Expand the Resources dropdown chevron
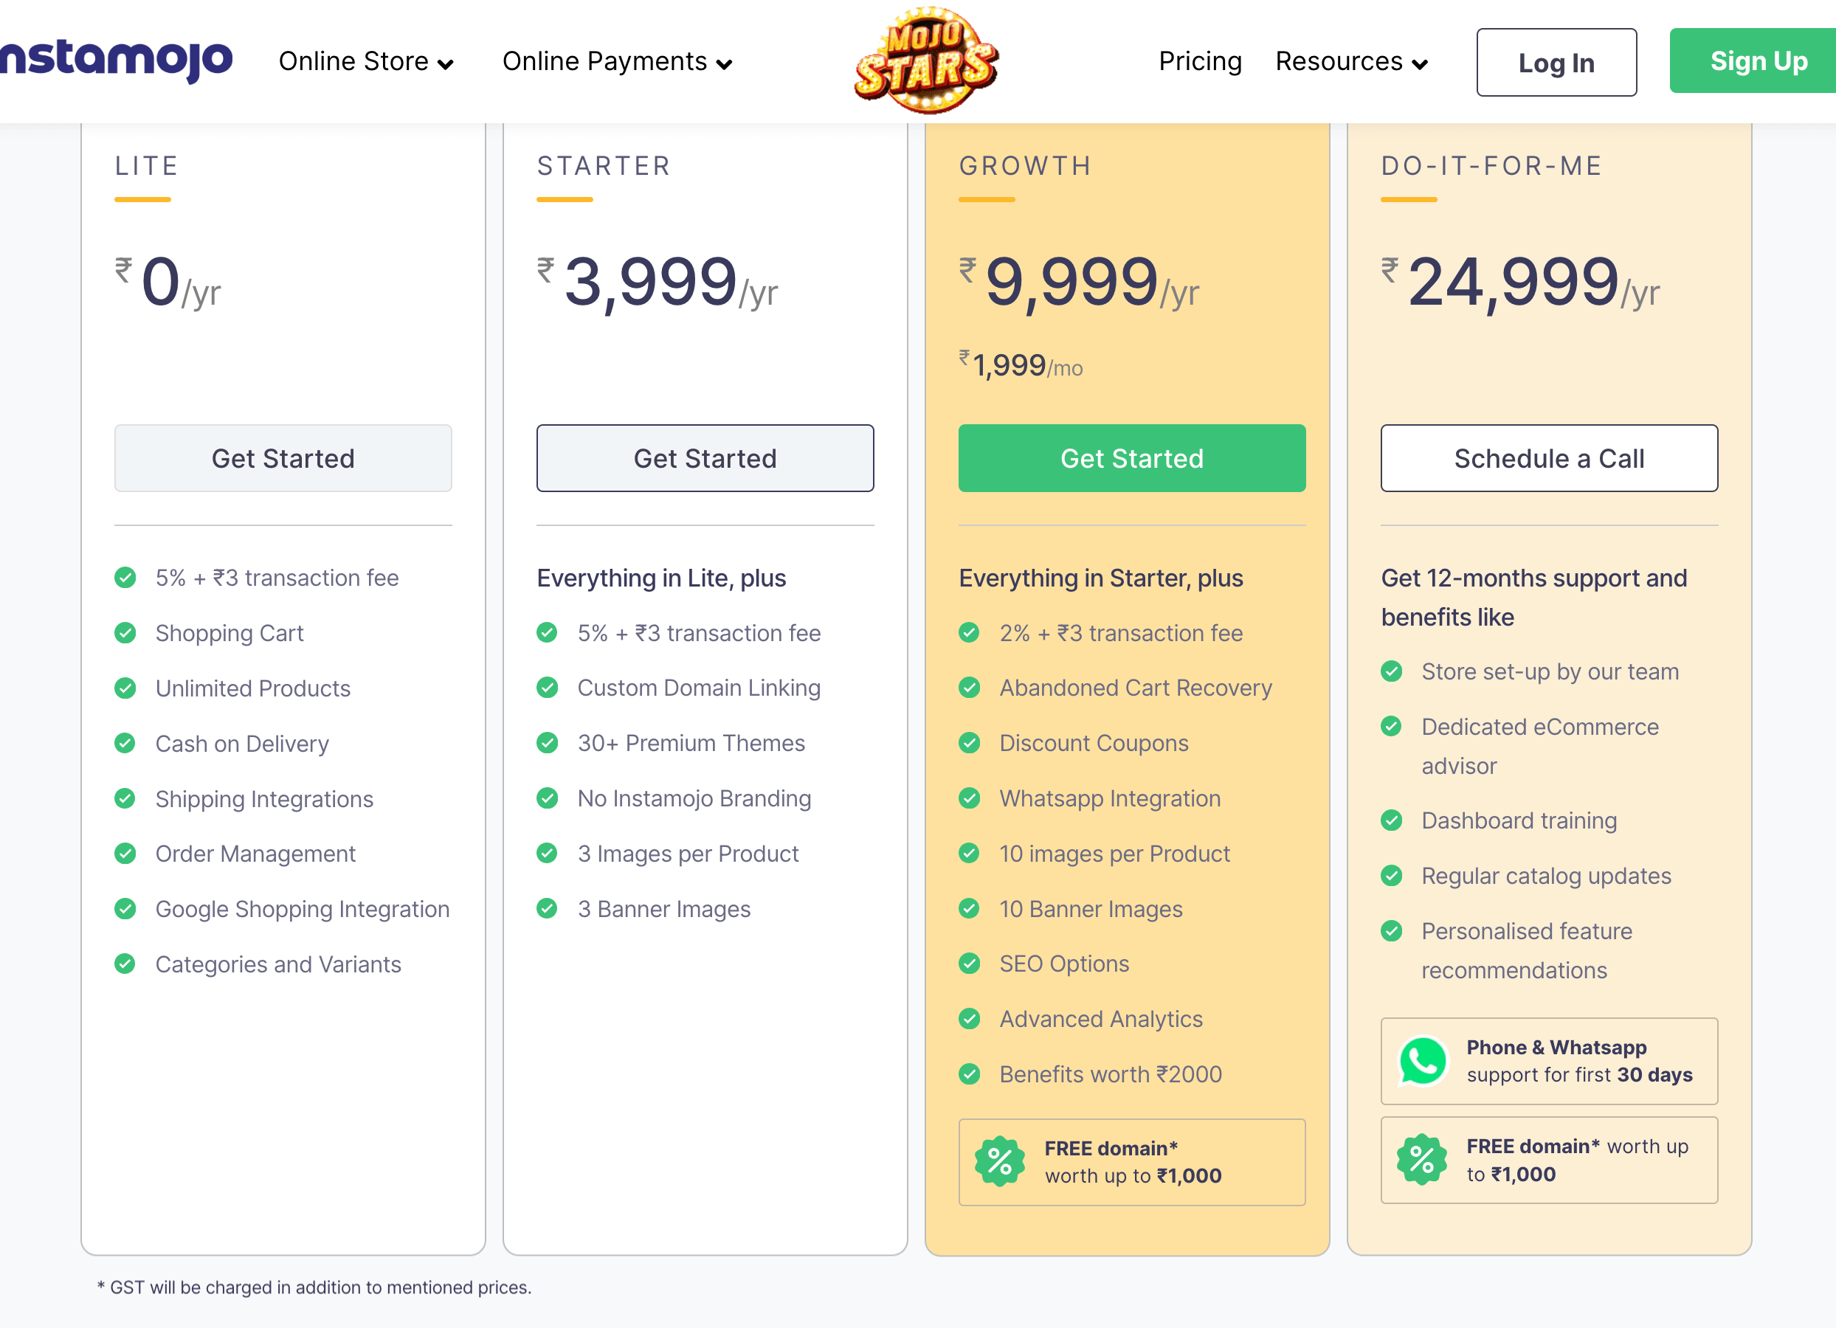 click(1419, 63)
